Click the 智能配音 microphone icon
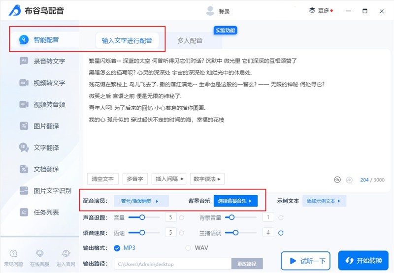The height and width of the screenshot is (273, 394). click(24, 40)
